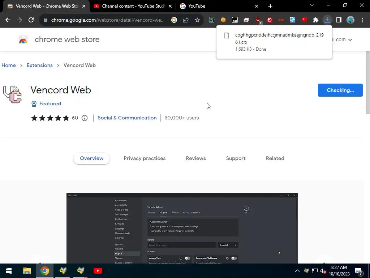370x278 pixels.
Task: Click the Vencord settings screenshot preview
Action: (182, 228)
